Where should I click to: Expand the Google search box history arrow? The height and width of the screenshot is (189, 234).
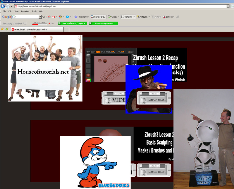40,17
